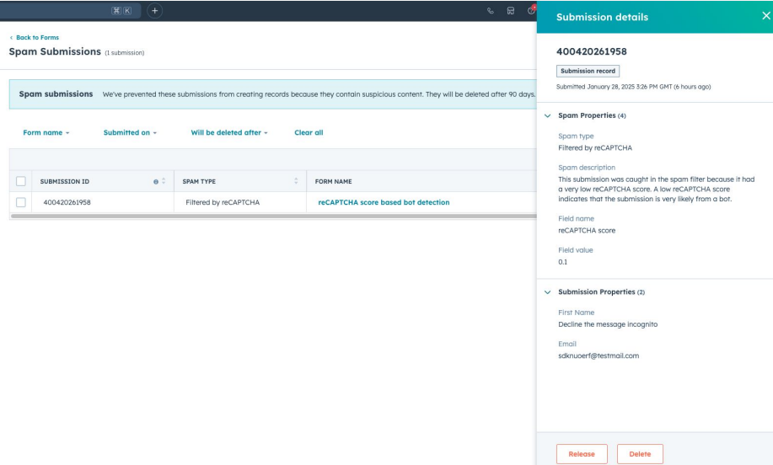The width and height of the screenshot is (773, 465).
Task: Click the info icon beside Submission ID
Action: point(154,181)
